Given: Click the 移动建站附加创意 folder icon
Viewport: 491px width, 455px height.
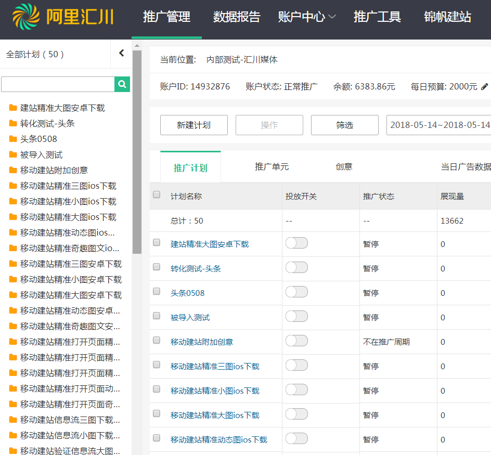Looking at the screenshot, I should [13, 170].
